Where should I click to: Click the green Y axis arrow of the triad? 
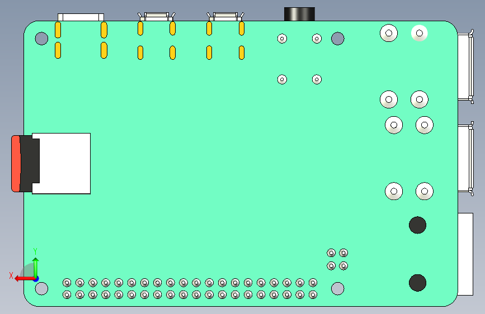pyautogui.click(x=36, y=268)
